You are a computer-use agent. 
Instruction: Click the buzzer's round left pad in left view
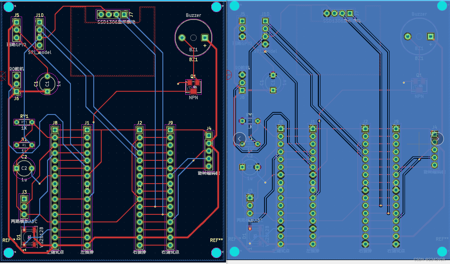[182, 37]
